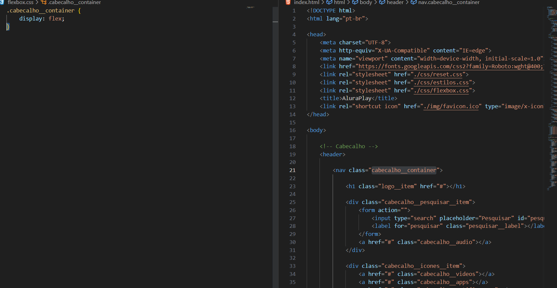Click the viewport name attribute value
The image size is (557, 288).
pyautogui.click(x=371, y=59)
